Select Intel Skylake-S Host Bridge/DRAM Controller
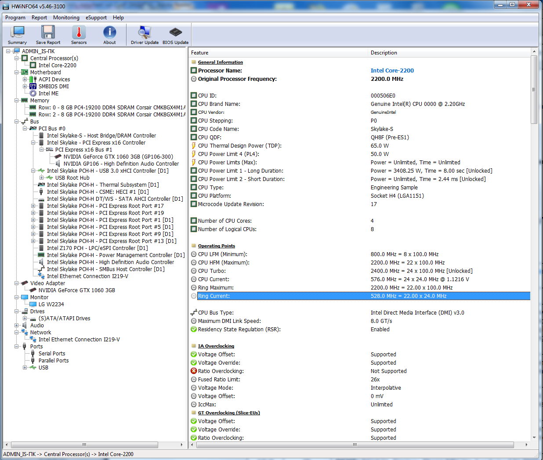 coord(101,136)
